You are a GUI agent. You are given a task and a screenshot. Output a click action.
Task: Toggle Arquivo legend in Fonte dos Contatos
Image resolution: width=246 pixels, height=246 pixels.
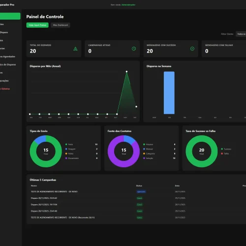[x=148, y=145]
